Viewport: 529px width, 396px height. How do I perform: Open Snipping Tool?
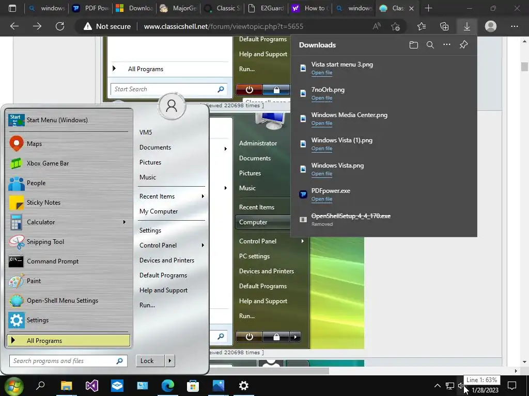(x=68, y=242)
